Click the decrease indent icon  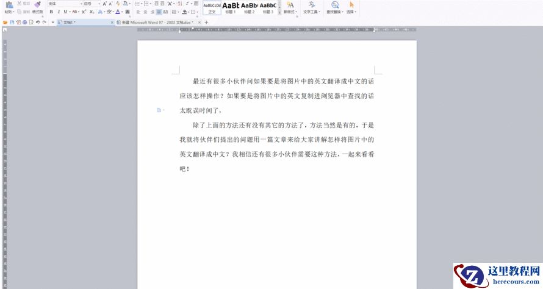157,4
